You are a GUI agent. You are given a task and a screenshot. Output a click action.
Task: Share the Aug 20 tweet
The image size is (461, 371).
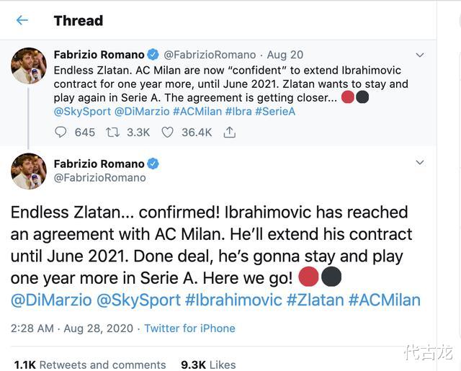click(x=230, y=132)
